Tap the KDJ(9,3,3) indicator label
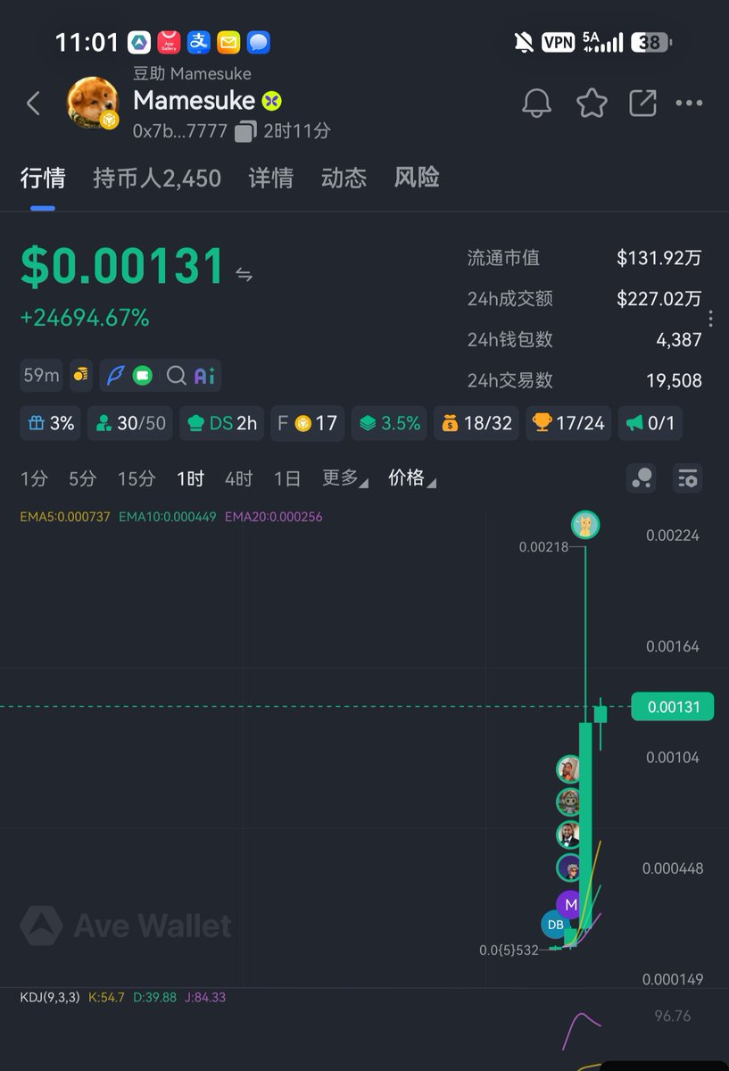Image resolution: width=729 pixels, height=1071 pixels. (49, 997)
